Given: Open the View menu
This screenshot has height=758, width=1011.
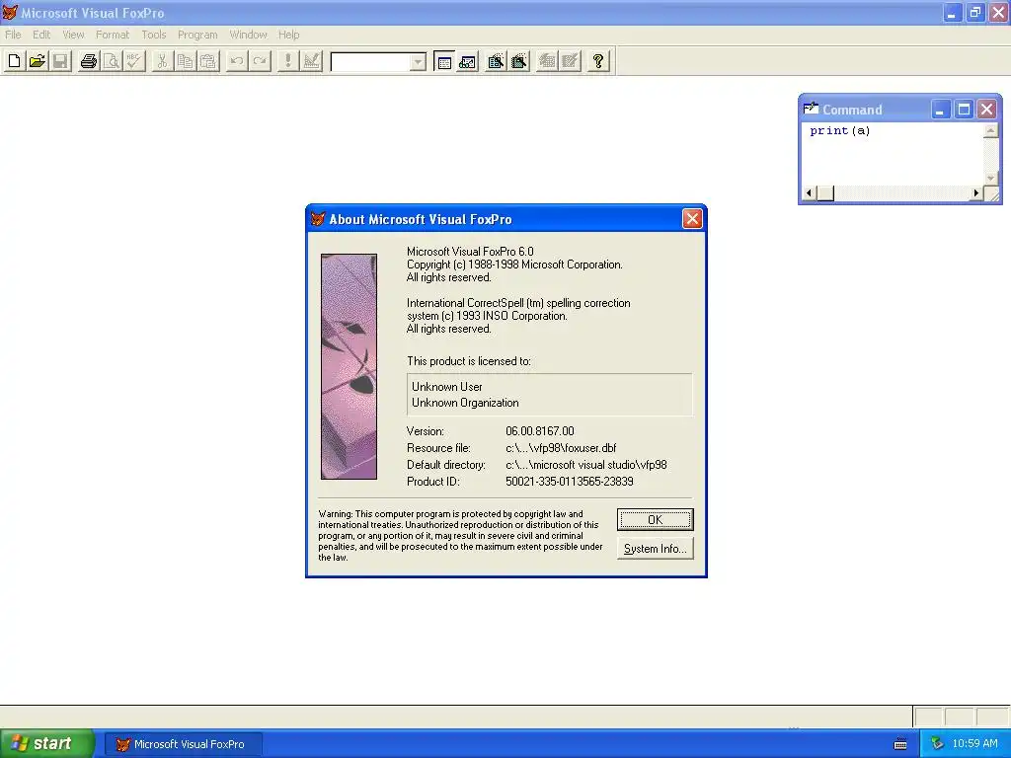Looking at the screenshot, I should coord(73,35).
